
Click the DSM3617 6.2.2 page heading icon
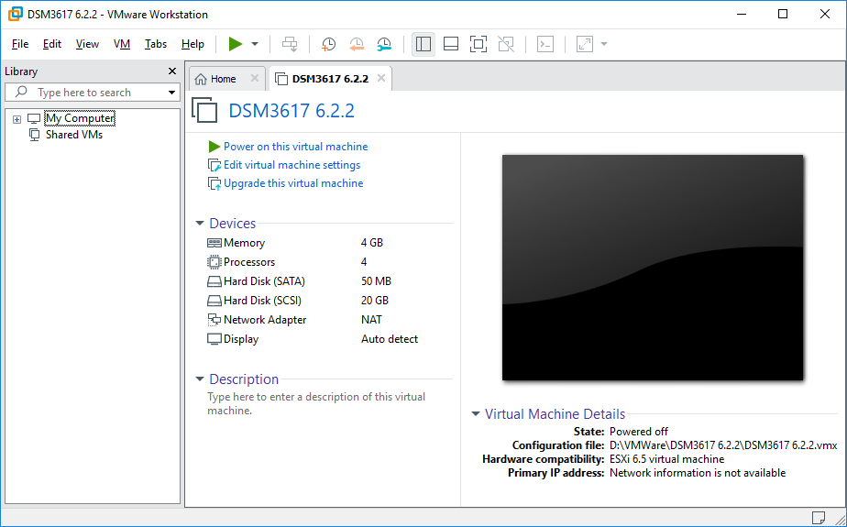point(204,110)
